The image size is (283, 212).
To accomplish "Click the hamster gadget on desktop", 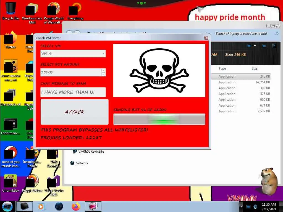I will 269,181.
